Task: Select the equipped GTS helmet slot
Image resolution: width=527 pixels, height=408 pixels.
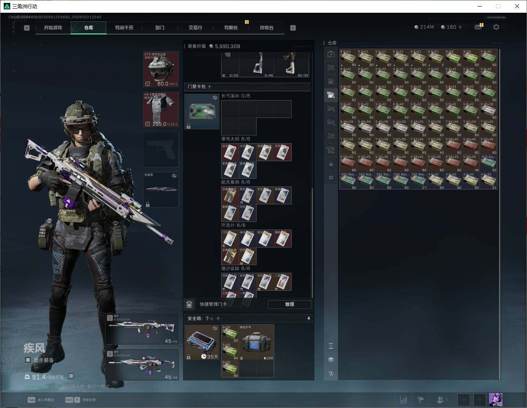Action: tap(161, 69)
